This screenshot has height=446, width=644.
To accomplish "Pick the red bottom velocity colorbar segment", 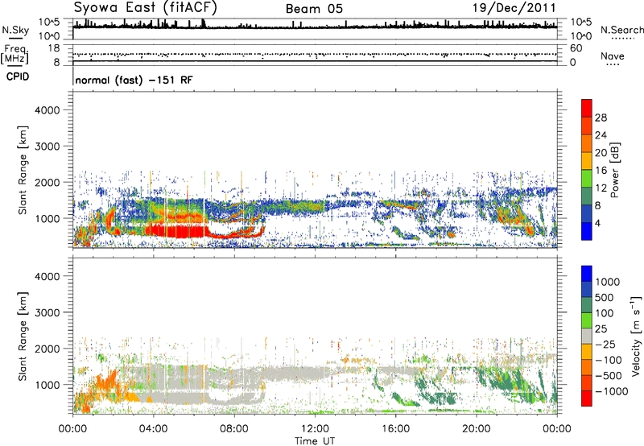I will click(587, 399).
